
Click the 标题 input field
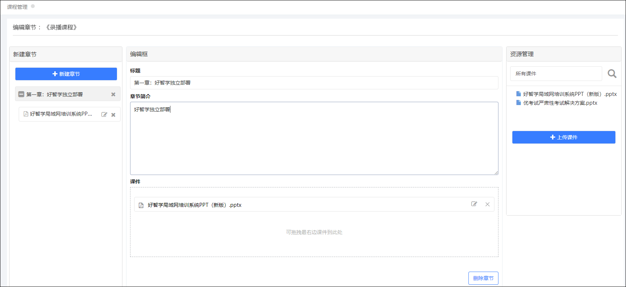coord(314,83)
